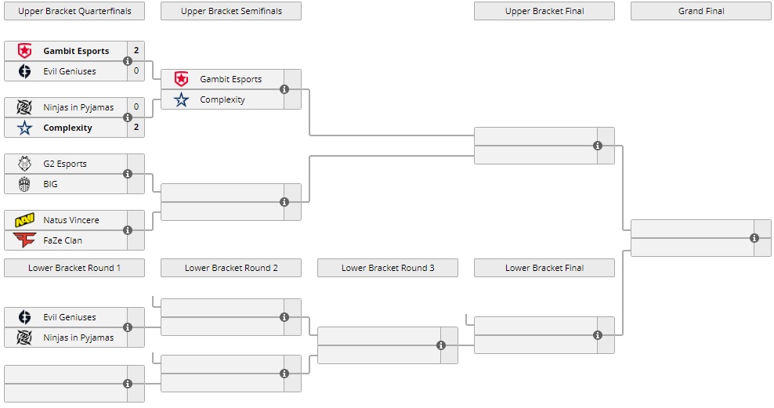Click the bold Complexity name in quarterfinals
The height and width of the screenshot is (408, 774).
tap(67, 128)
